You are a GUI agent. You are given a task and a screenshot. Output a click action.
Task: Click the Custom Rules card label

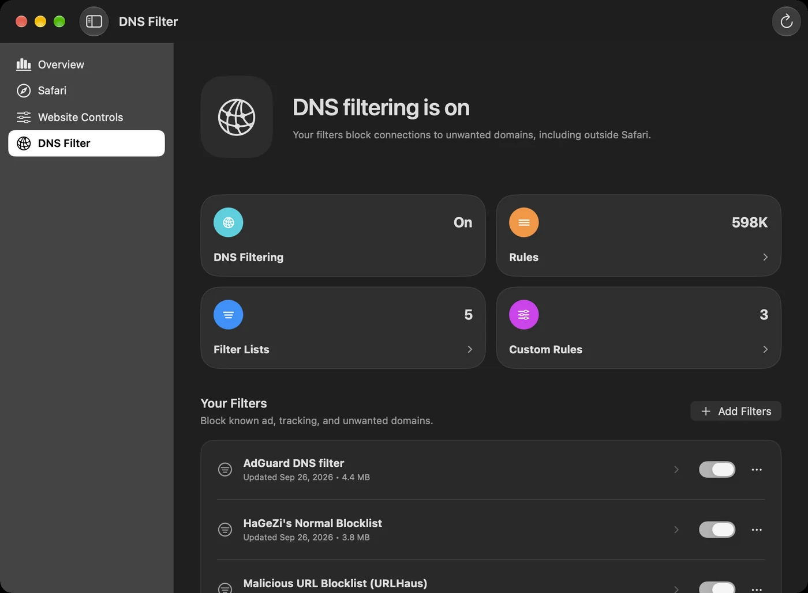tap(545, 349)
